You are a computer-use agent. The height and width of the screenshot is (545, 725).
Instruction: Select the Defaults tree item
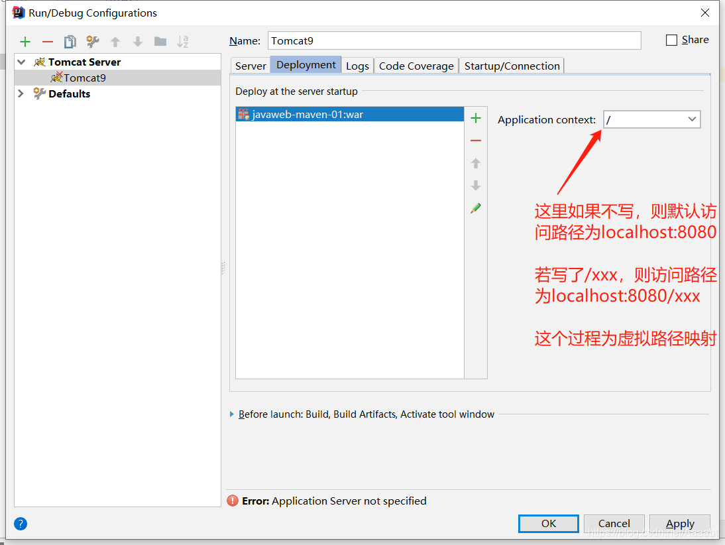(117, 93)
